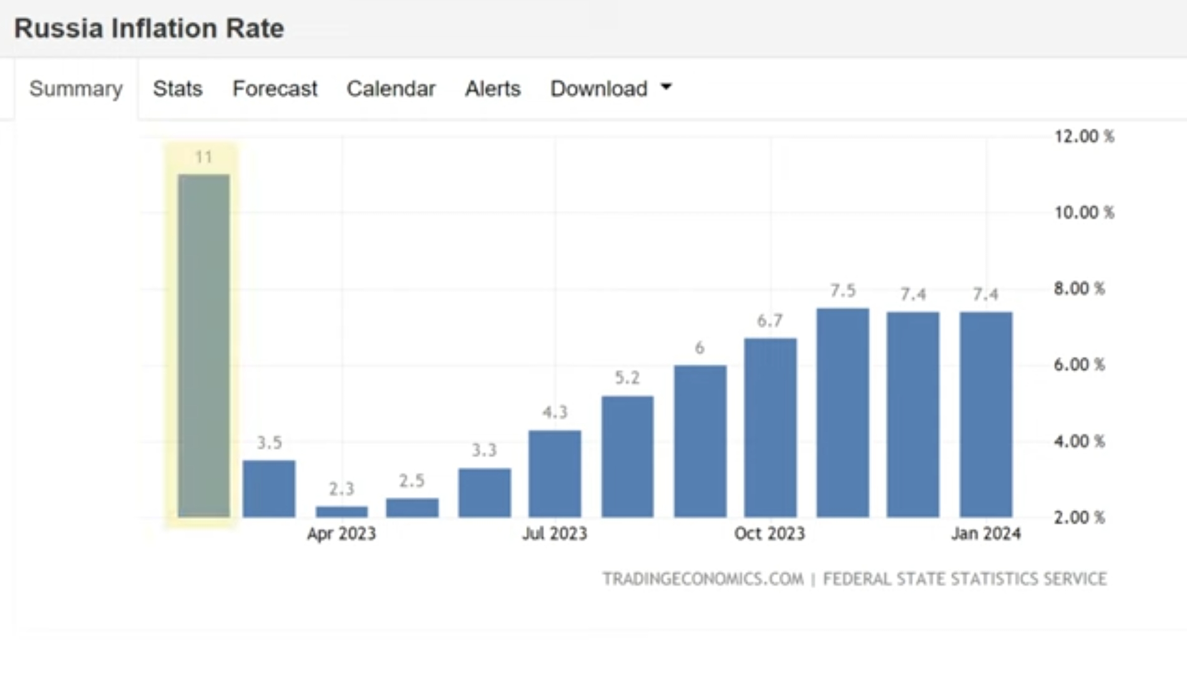Click the Jan 2024 axis label
The width and height of the screenshot is (1187, 673).
986,534
